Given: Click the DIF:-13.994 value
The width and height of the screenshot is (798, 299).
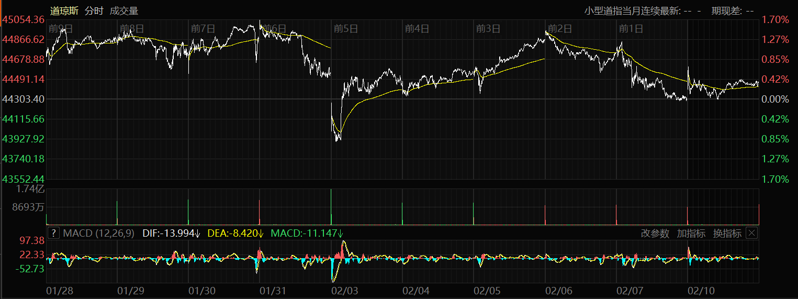Looking at the screenshot, I should point(172,233).
